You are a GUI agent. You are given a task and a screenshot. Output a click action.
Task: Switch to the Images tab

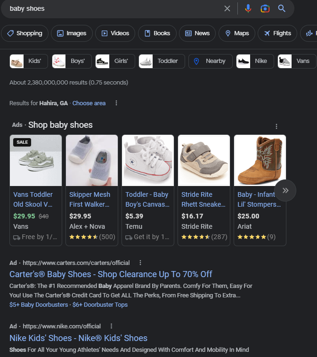coord(72,33)
